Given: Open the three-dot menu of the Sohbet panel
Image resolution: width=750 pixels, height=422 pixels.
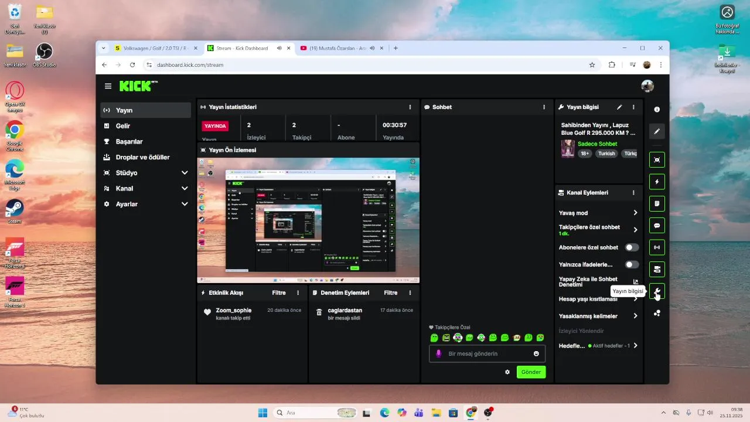Looking at the screenshot, I should coord(544,107).
